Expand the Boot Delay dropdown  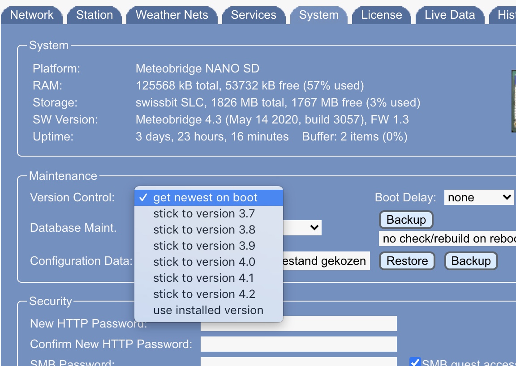479,197
